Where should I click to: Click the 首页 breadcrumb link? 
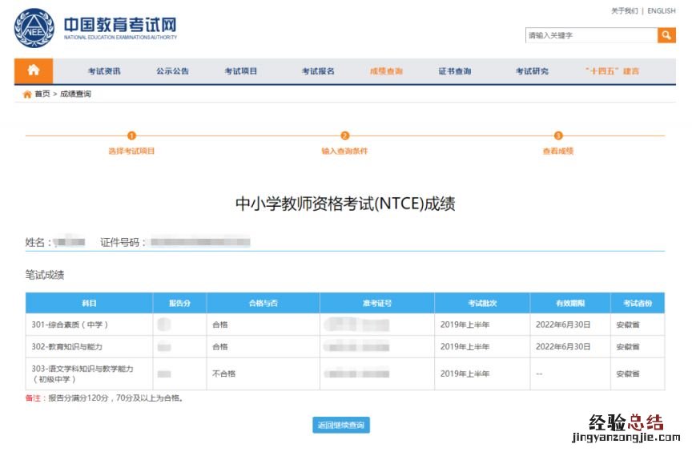(x=42, y=95)
